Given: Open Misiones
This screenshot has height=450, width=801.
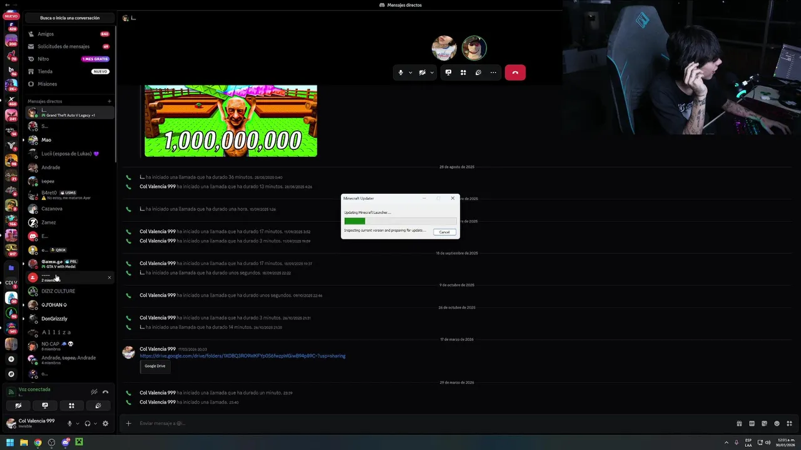Looking at the screenshot, I should tap(69, 84).
